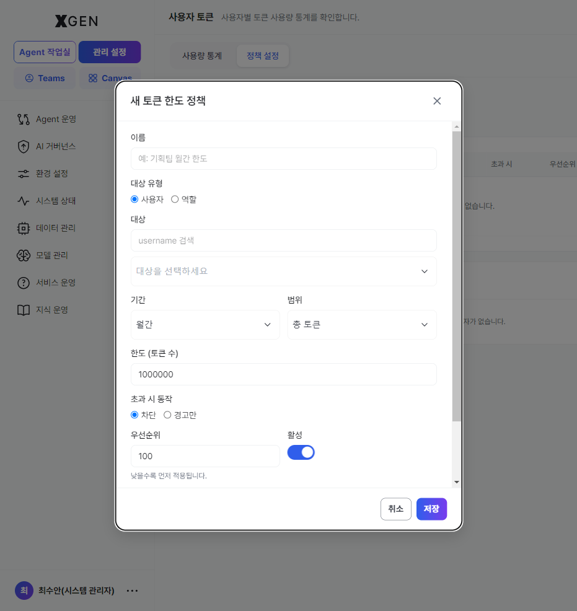Image resolution: width=577 pixels, height=611 pixels.
Task: Open 대상을 선택하세요 dropdown
Action: click(x=284, y=271)
